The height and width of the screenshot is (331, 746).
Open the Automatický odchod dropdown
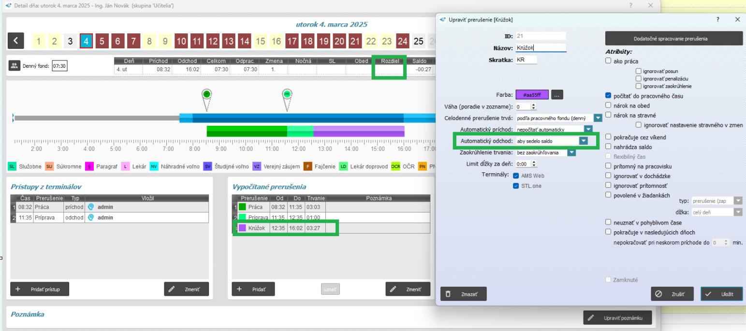pyautogui.click(x=584, y=141)
